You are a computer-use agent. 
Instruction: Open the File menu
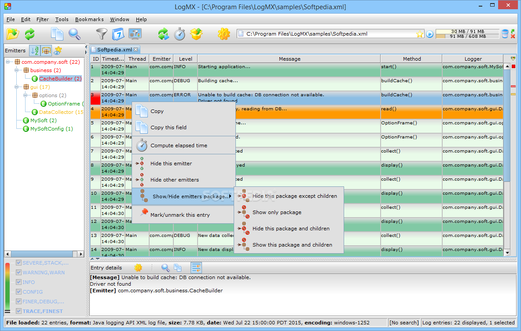(11, 19)
